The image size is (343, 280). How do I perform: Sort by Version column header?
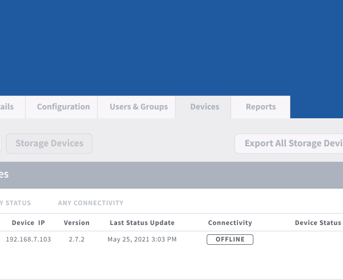76,223
